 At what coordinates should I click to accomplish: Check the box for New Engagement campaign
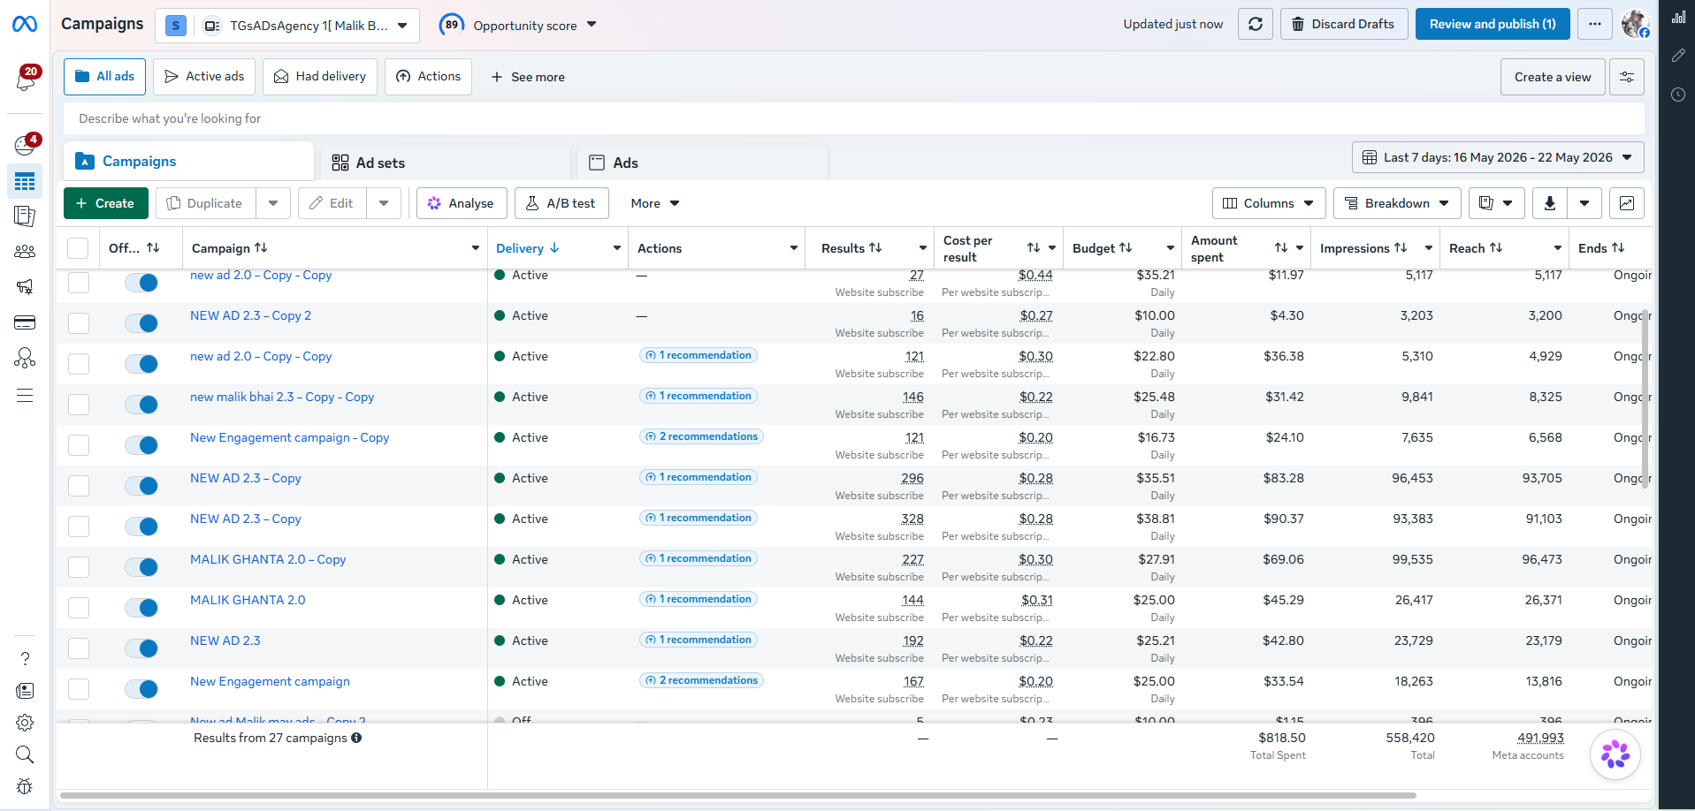click(x=79, y=689)
